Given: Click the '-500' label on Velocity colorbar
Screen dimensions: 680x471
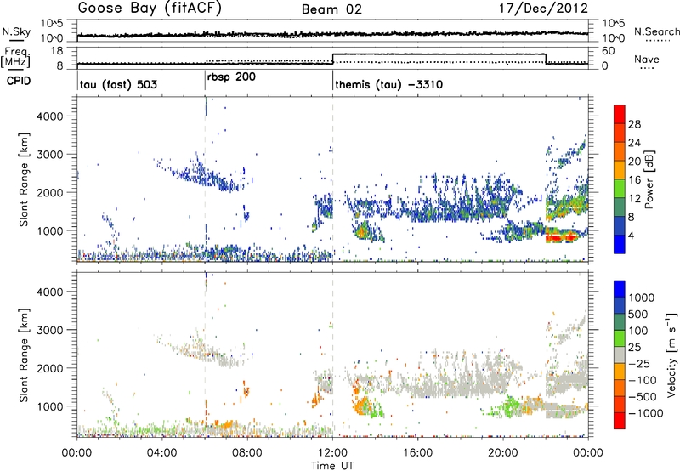Looking at the screenshot, I should pyautogui.click(x=643, y=397).
